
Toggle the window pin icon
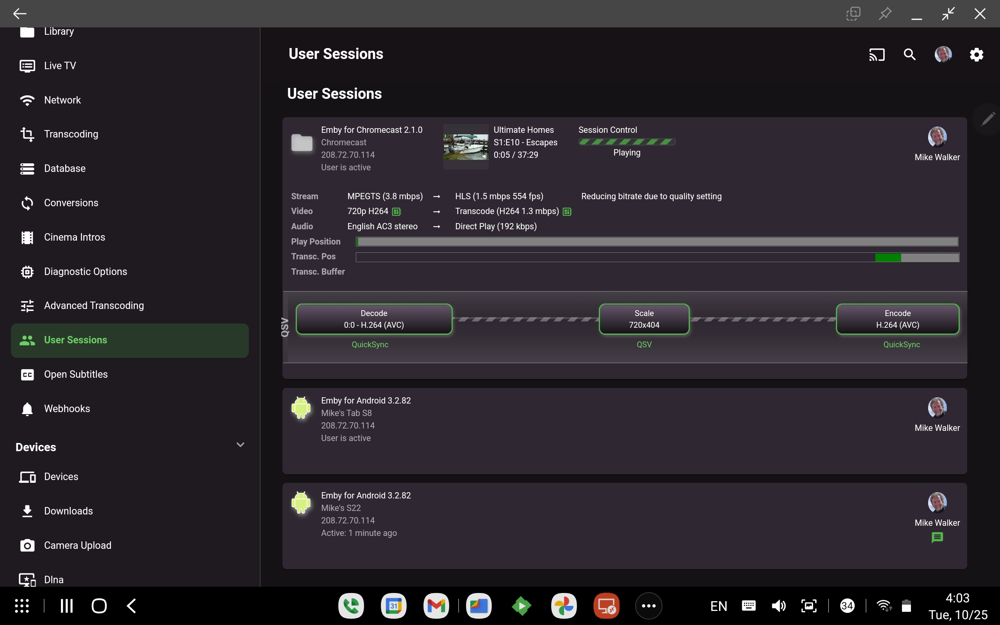[885, 14]
